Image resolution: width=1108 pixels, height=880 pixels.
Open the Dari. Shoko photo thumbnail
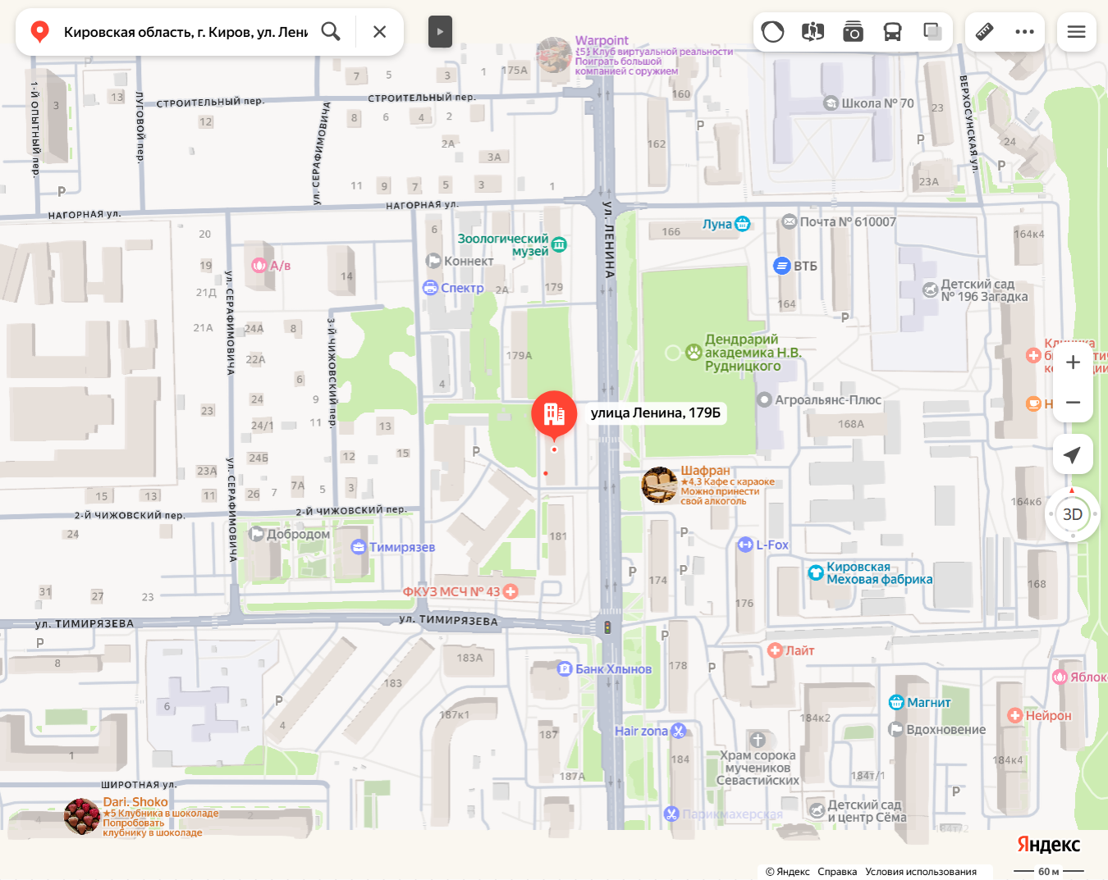[82, 817]
